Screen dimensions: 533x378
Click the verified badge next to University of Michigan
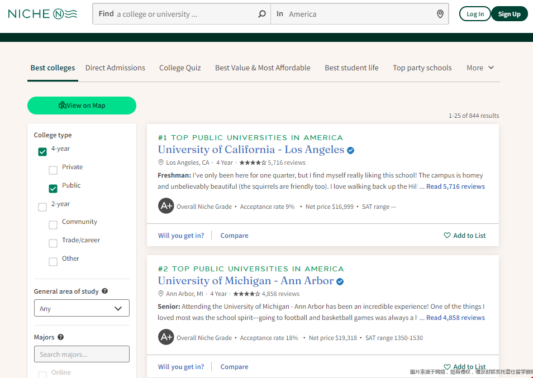coord(340,281)
